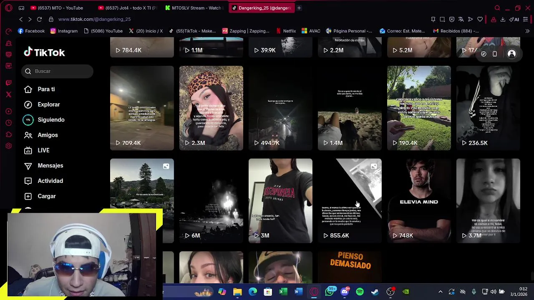Open Cargar in TikTok sidebar
The image size is (534, 300).
coord(40,196)
